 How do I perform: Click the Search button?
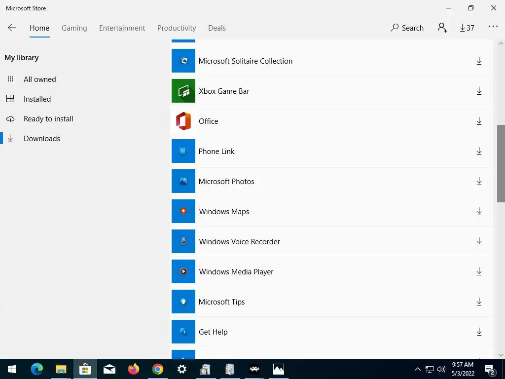pyautogui.click(x=407, y=28)
